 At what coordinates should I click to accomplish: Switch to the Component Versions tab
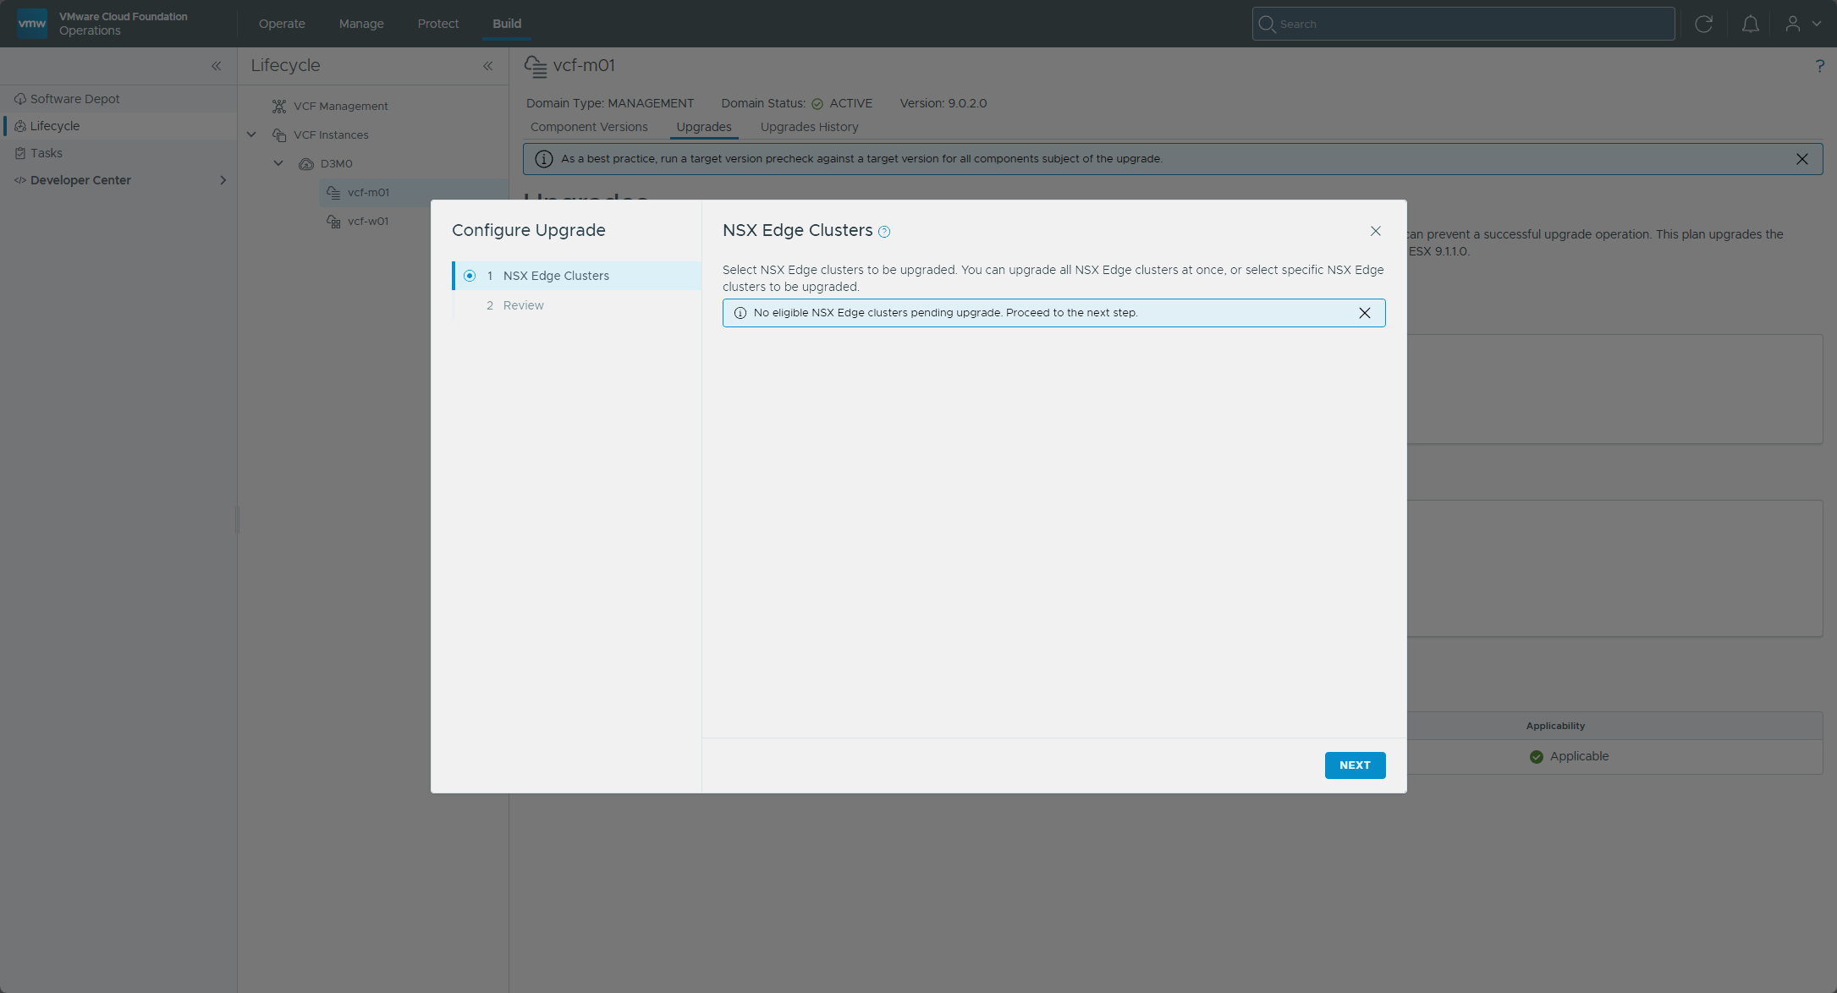click(x=589, y=127)
